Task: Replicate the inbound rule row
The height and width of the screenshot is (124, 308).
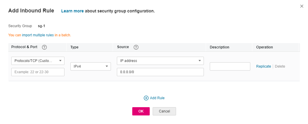Action: [x=263, y=66]
